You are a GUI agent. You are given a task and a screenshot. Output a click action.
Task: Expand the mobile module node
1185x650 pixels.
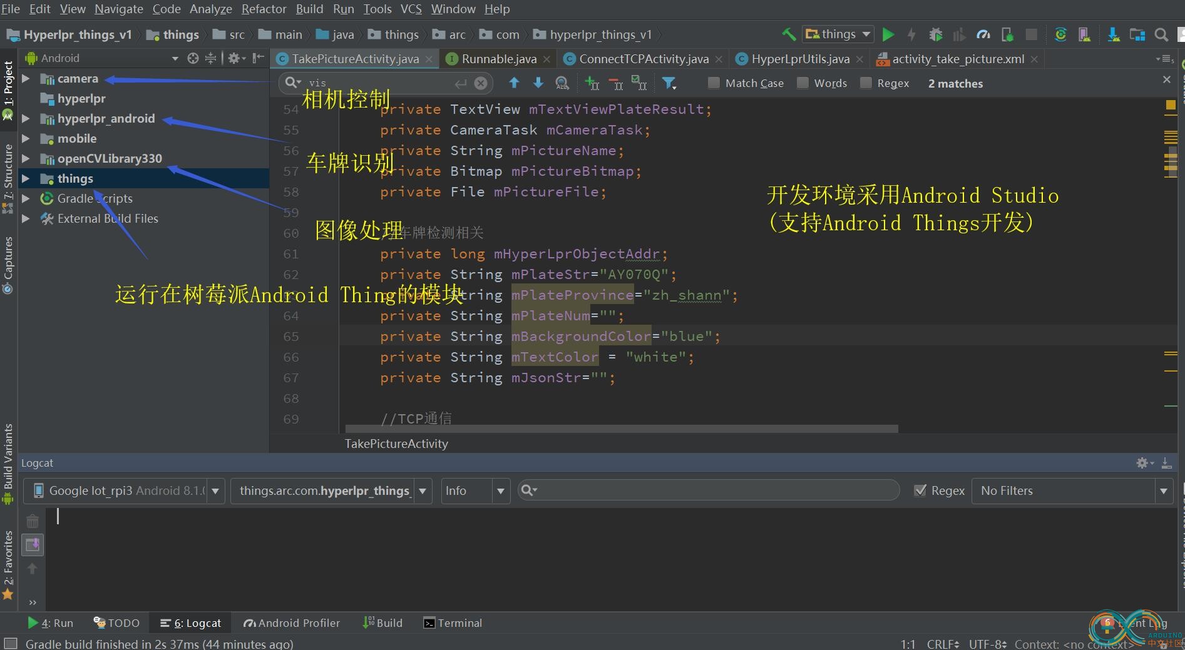[x=26, y=139]
